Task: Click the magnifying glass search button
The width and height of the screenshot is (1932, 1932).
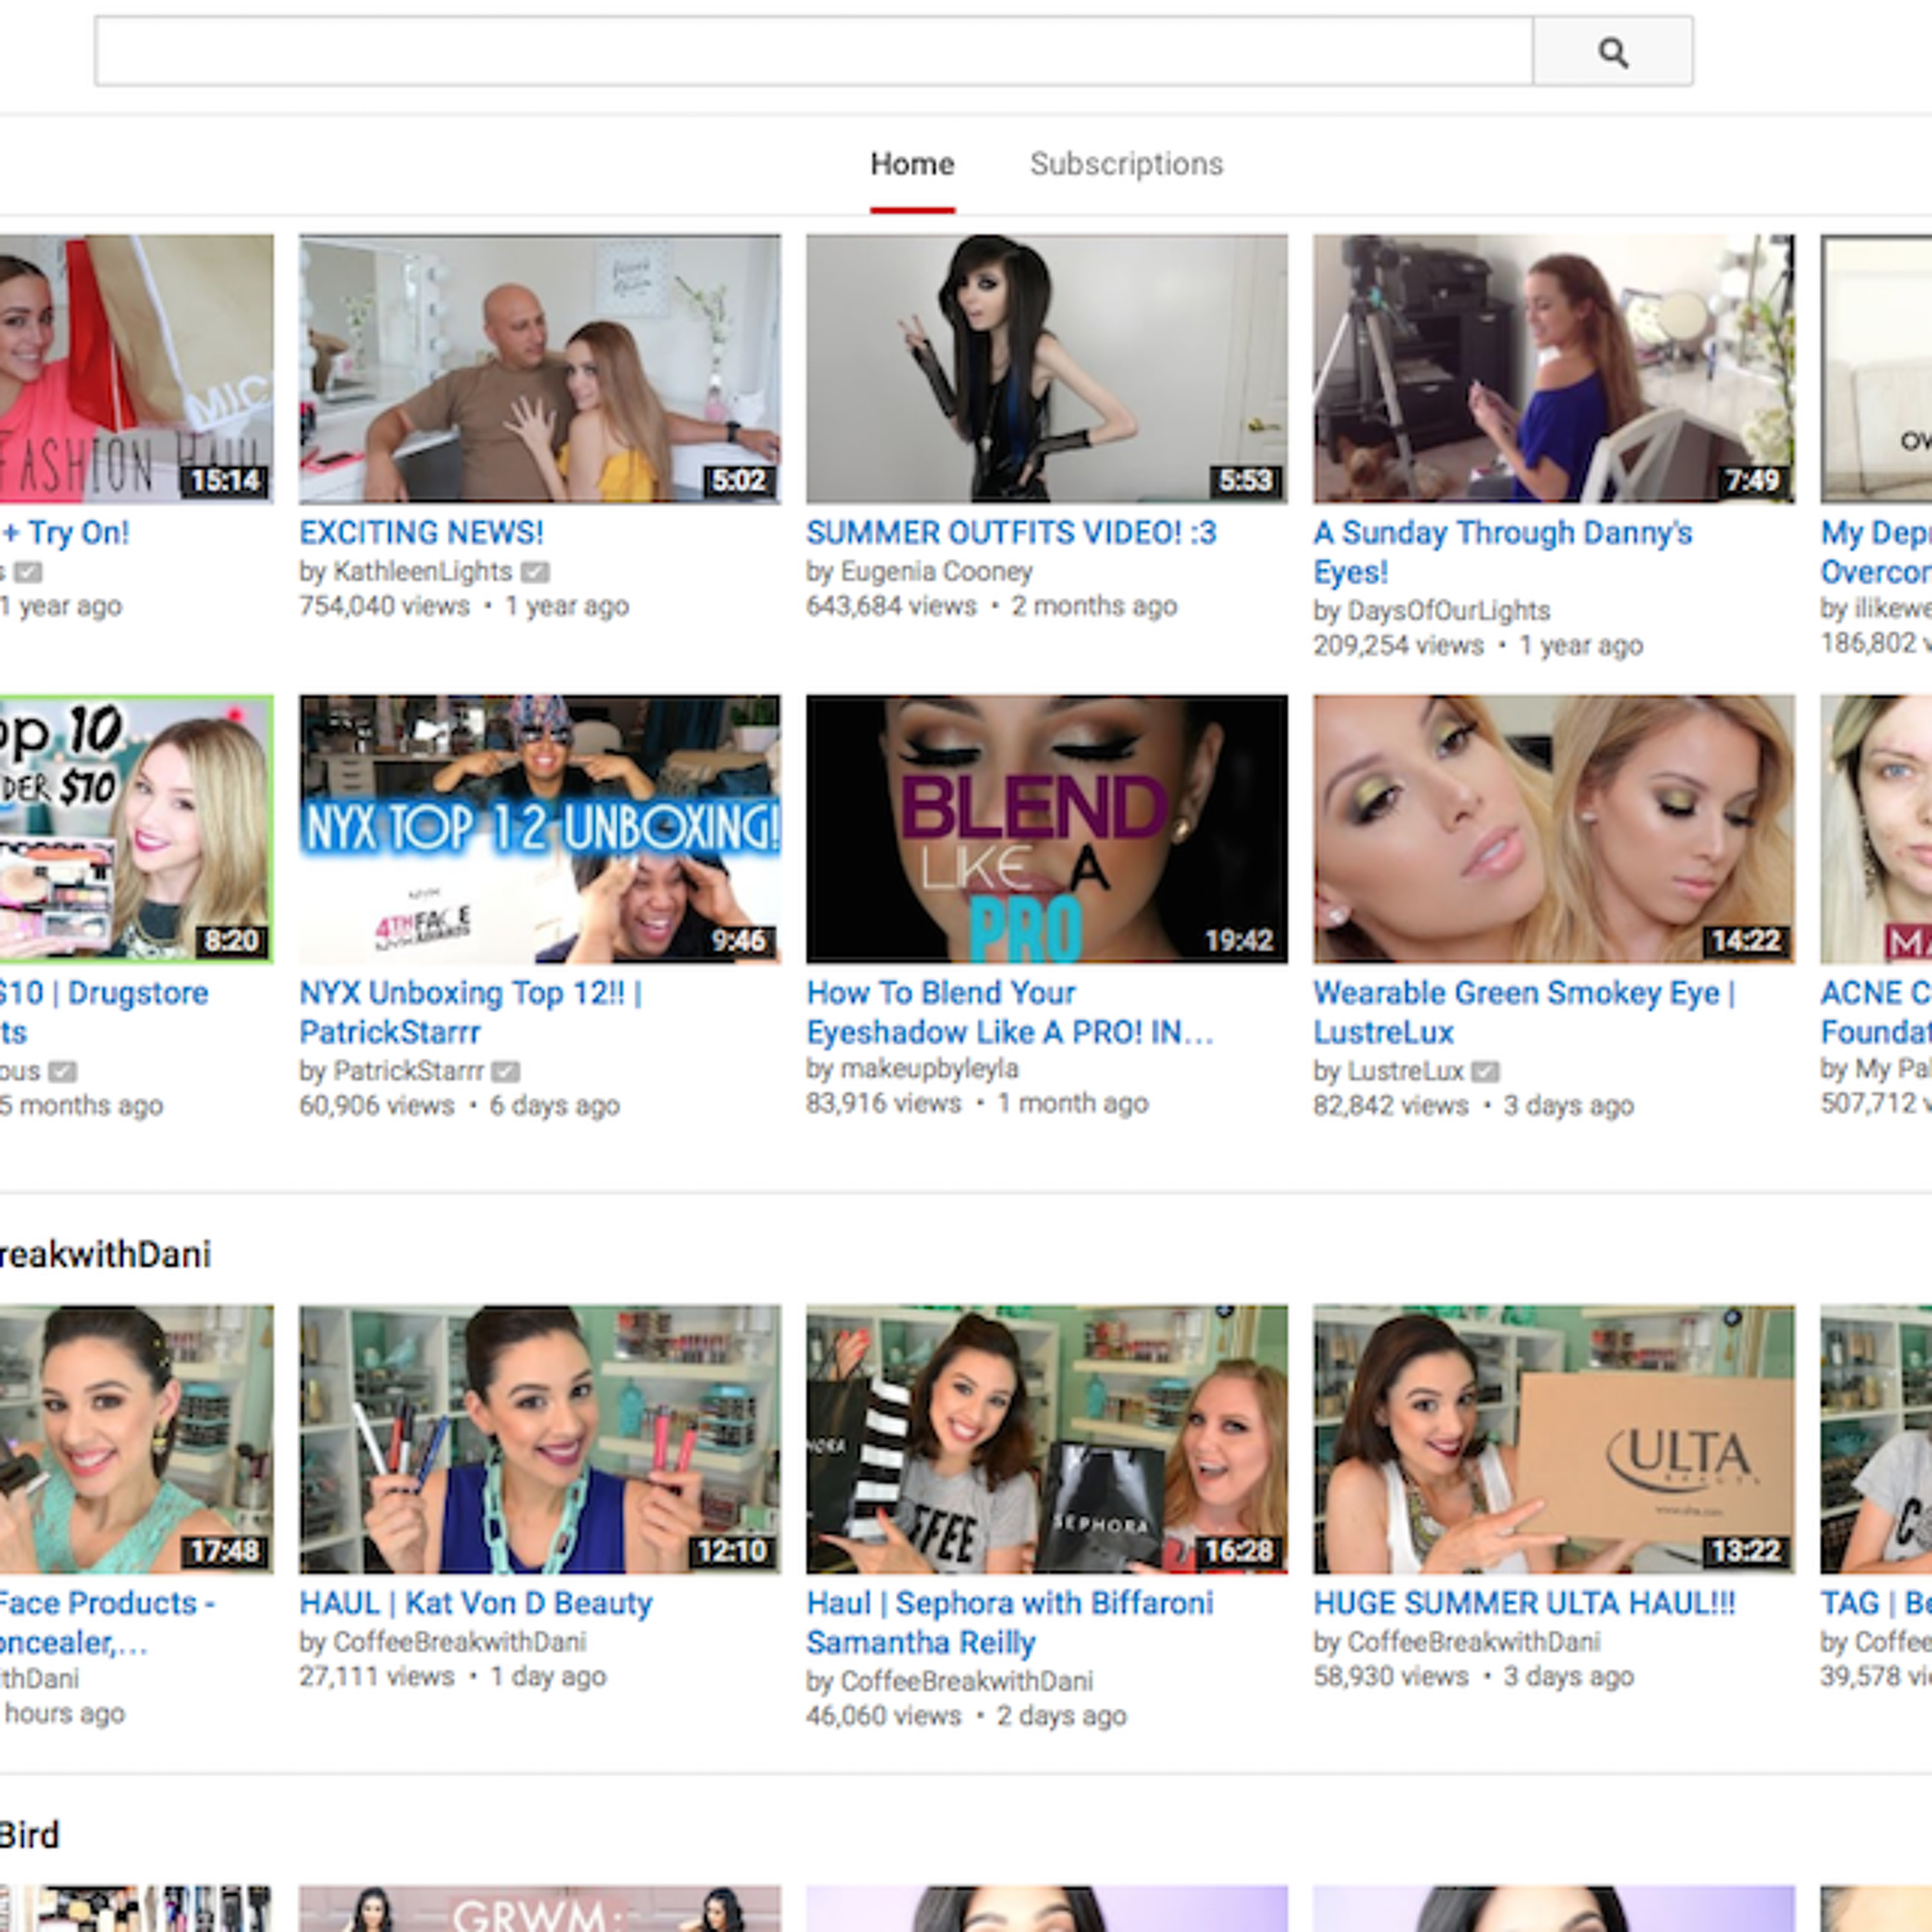Action: (x=1612, y=51)
